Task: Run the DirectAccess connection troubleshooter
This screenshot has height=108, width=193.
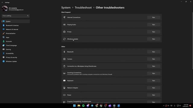Action: (x=153, y=66)
